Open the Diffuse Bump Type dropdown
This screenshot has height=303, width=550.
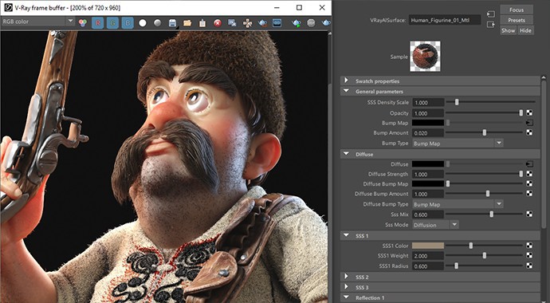(458, 204)
